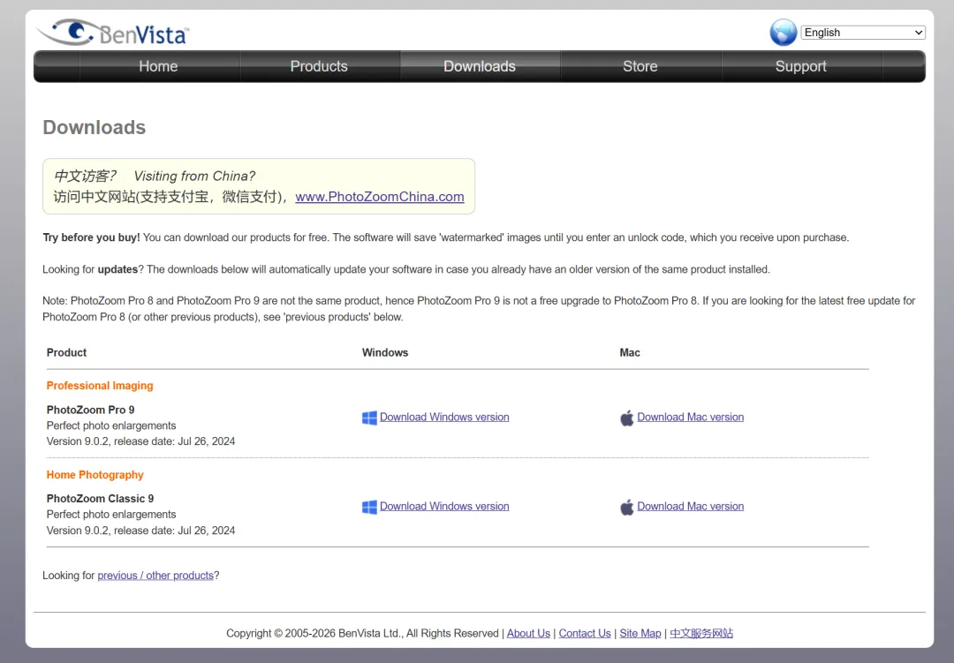Open the Products menu
This screenshot has width=954, height=663.
(x=319, y=66)
